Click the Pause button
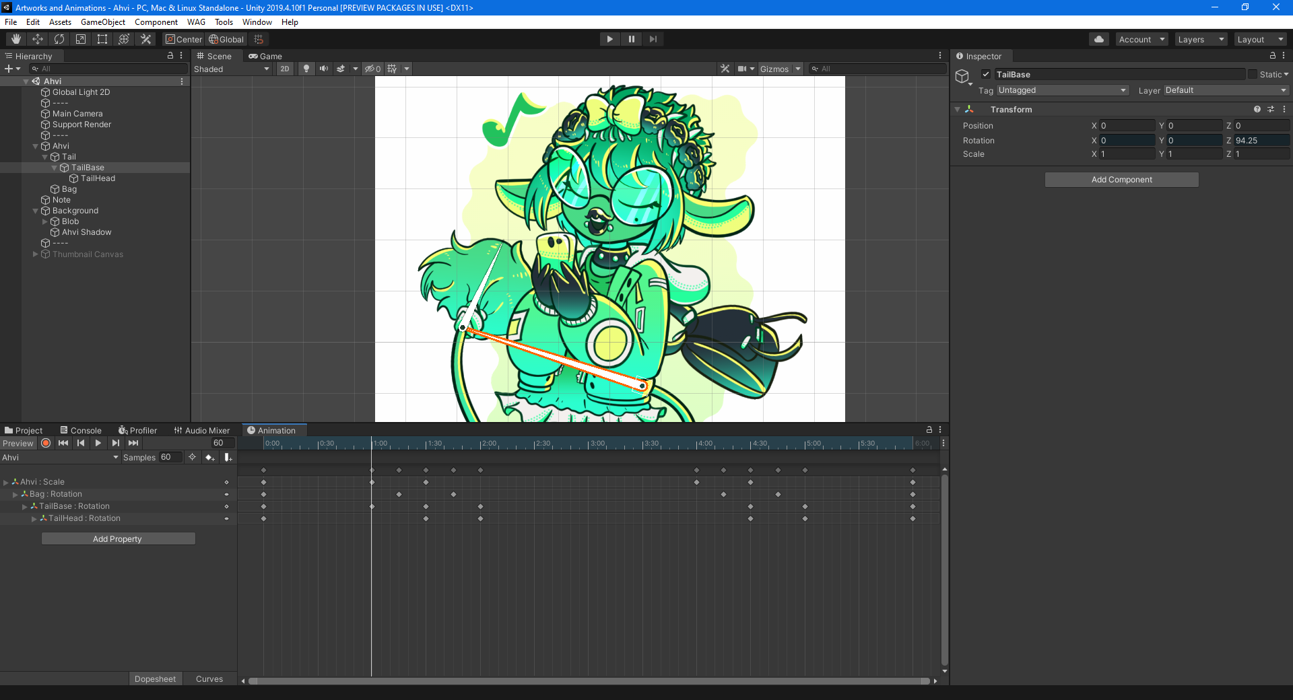 click(631, 39)
